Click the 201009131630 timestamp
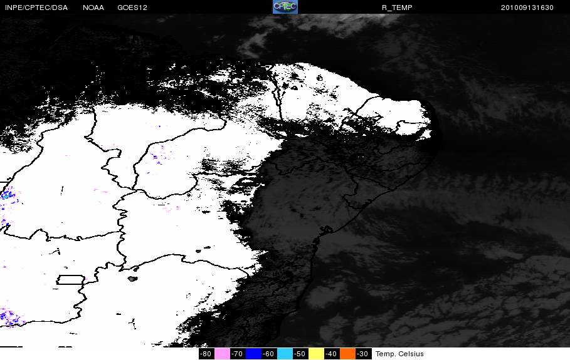The image size is (570, 360). 527,8
